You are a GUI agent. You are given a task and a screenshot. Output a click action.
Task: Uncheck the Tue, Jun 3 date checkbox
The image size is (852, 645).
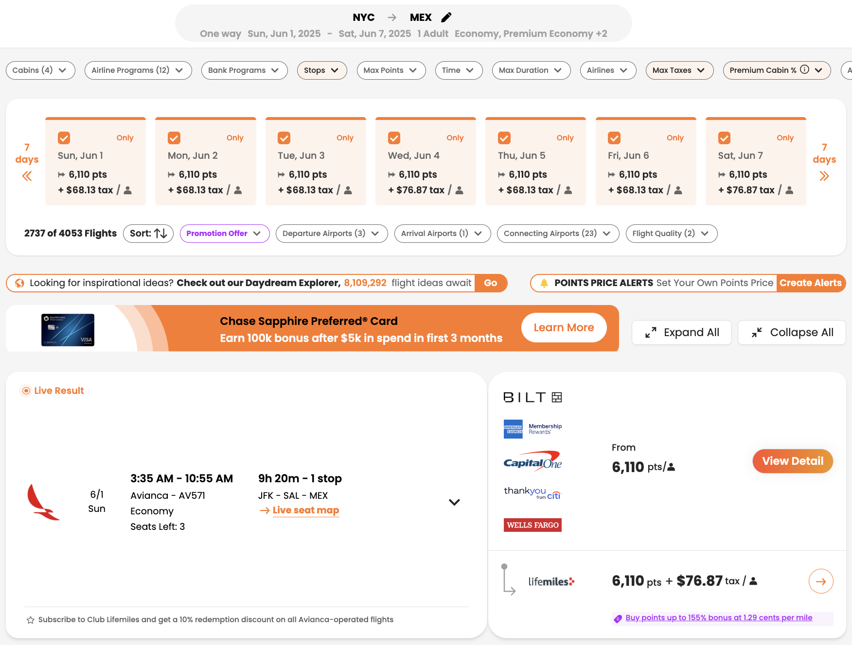click(284, 138)
